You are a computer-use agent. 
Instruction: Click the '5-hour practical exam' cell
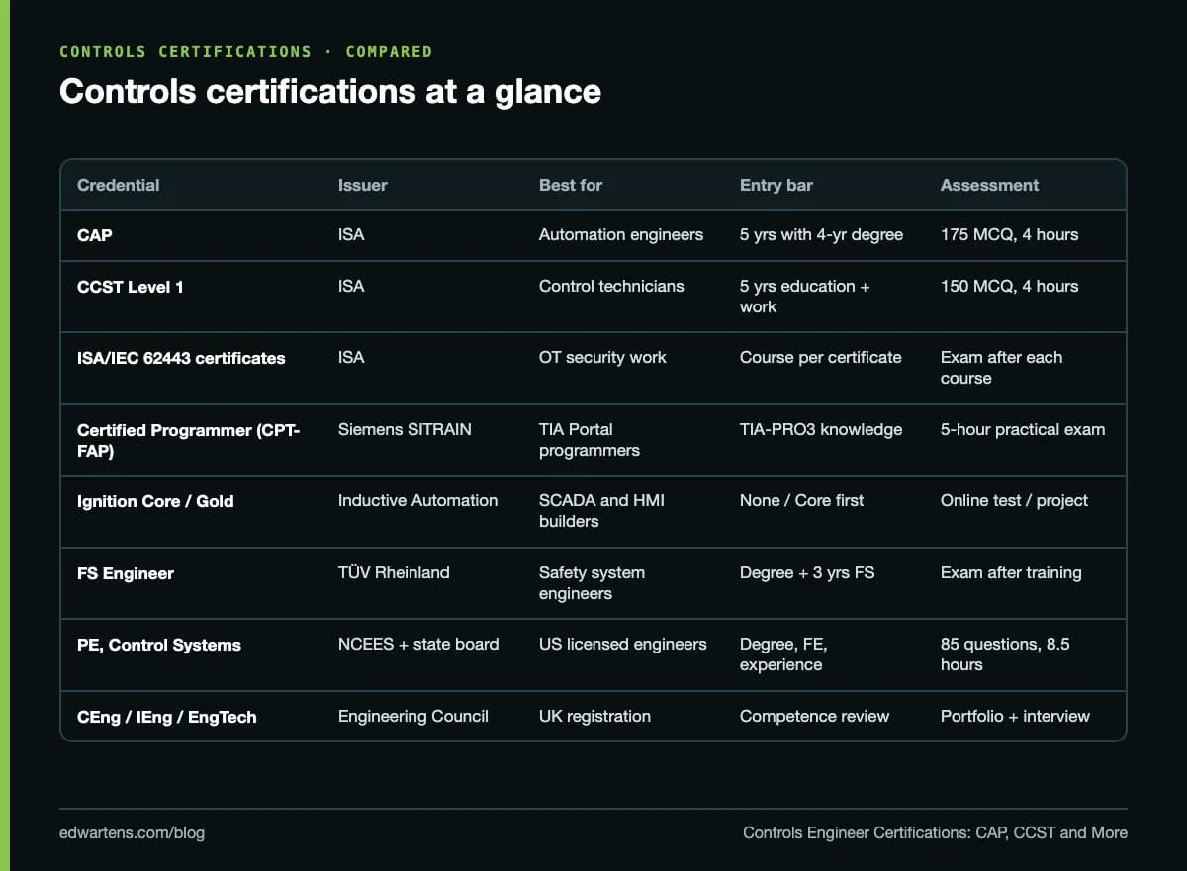[1023, 429]
